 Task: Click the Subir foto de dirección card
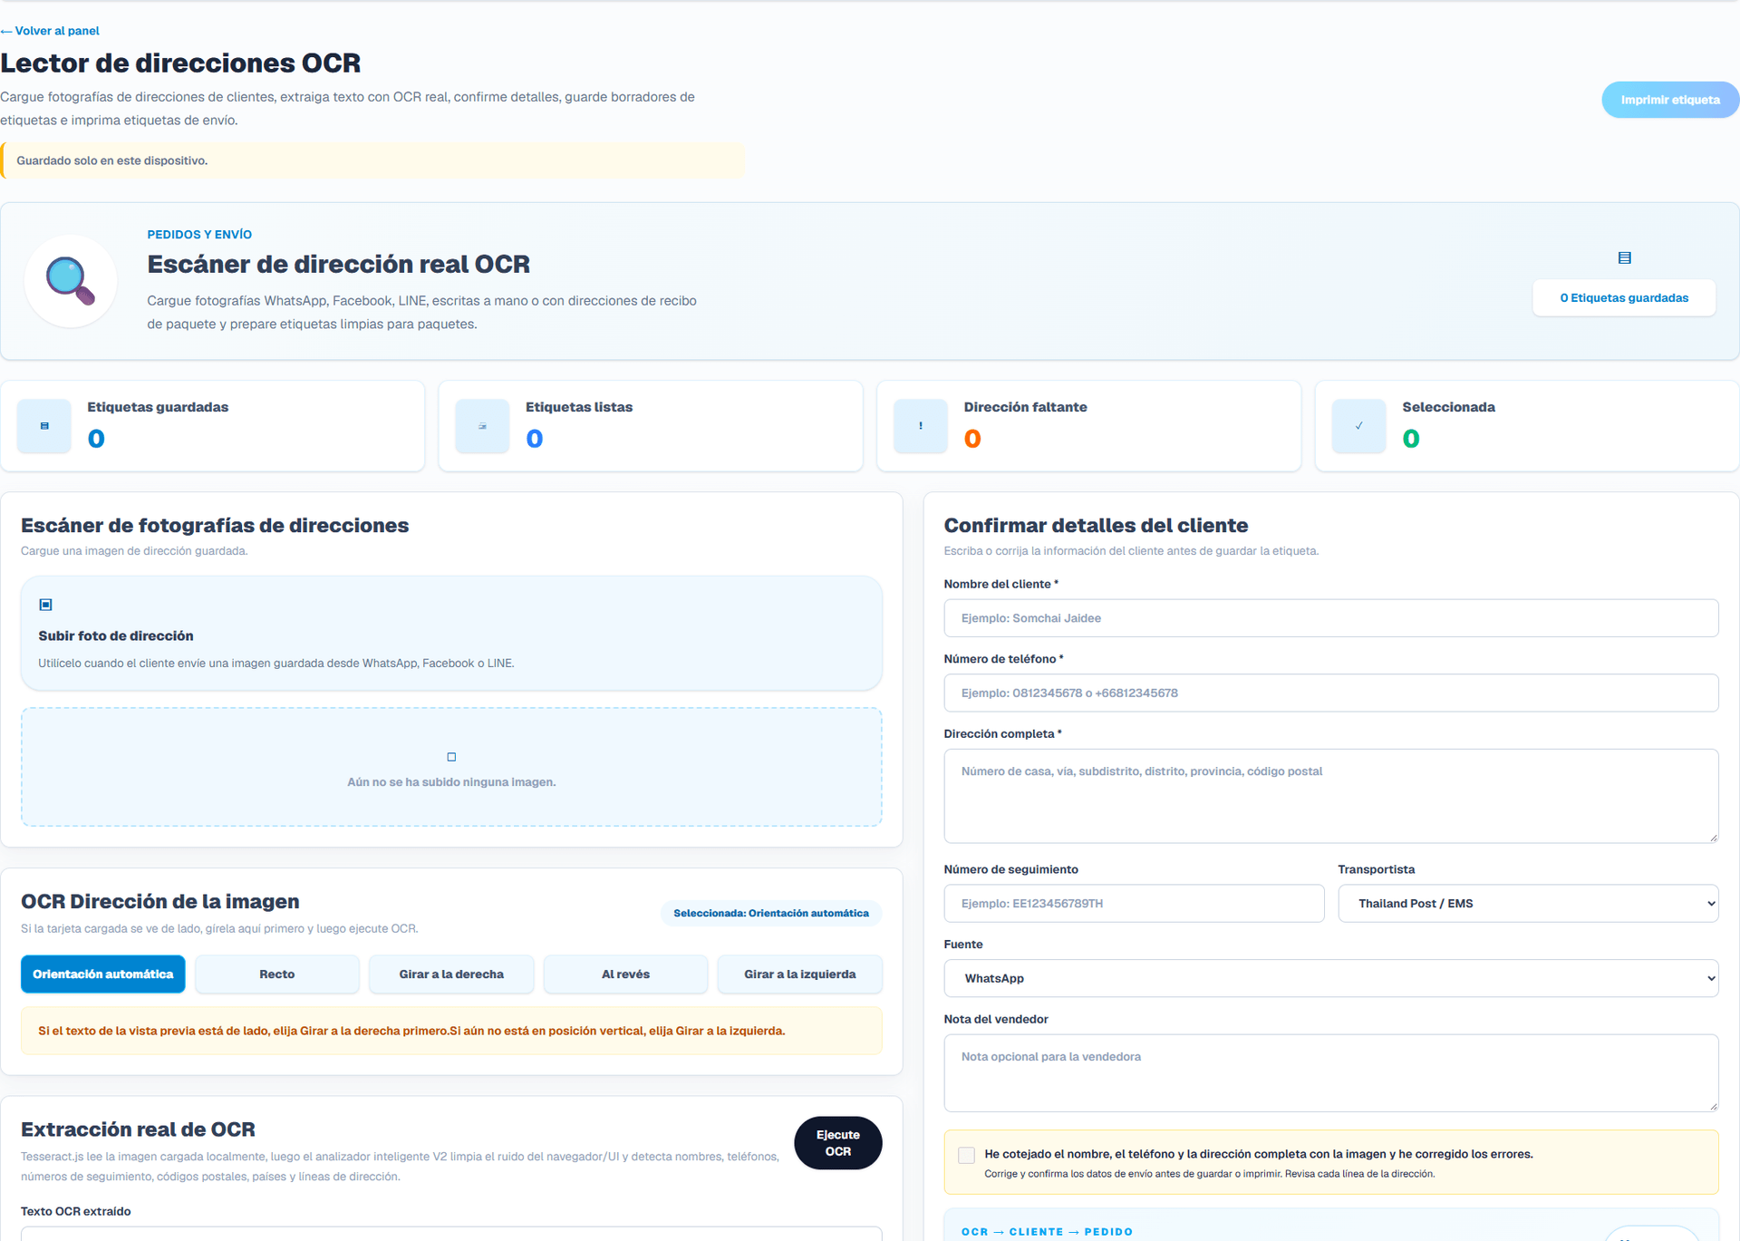pos(451,634)
